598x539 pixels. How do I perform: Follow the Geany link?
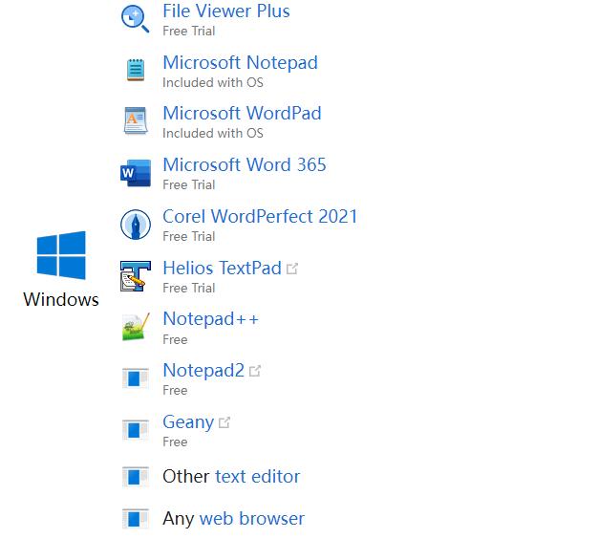point(188,422)
